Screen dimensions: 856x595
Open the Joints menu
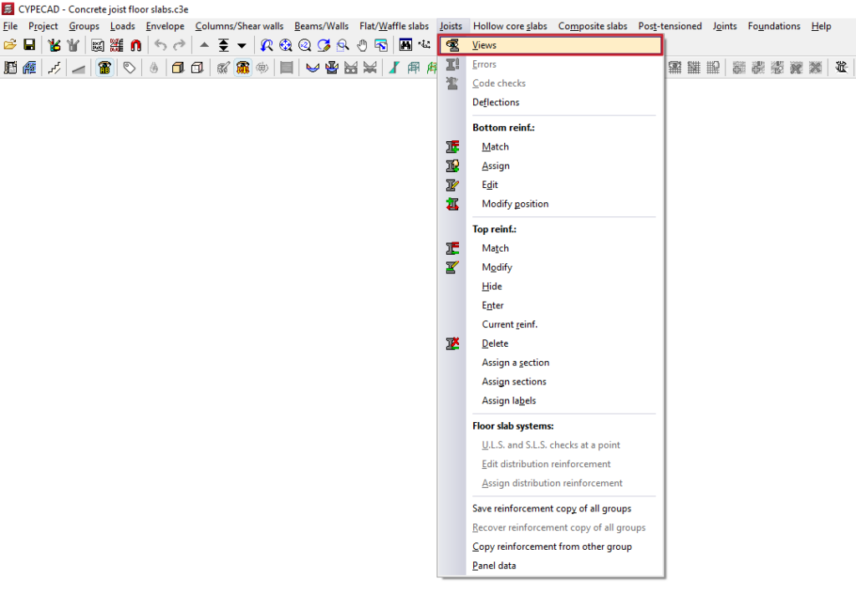pyautogui.click(x=725, y=26)
